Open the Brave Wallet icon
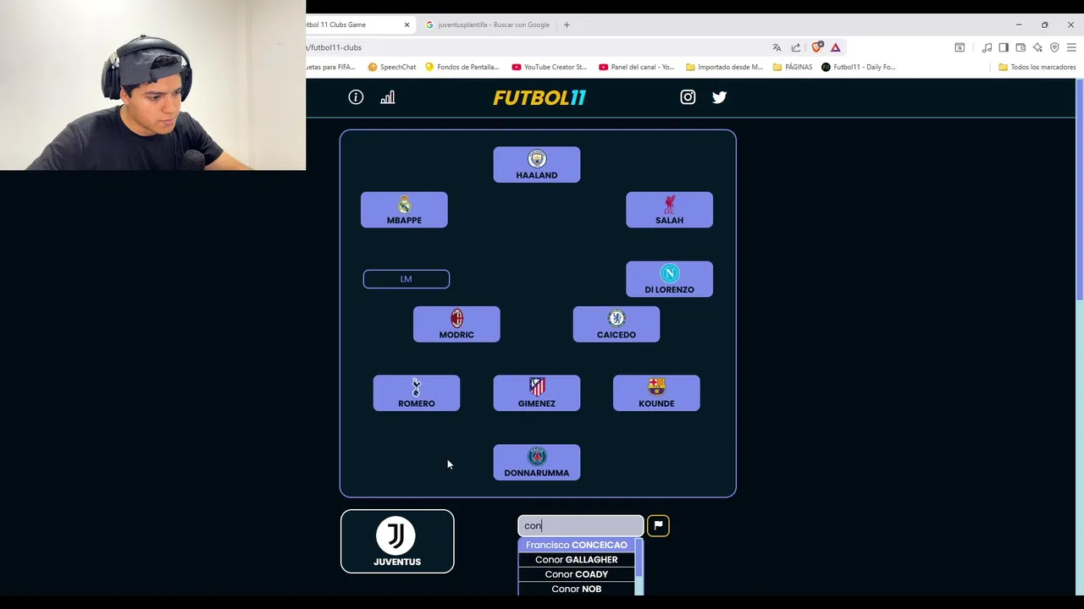The height and width of the screenshot is (609, 1084). (1020, 47)
